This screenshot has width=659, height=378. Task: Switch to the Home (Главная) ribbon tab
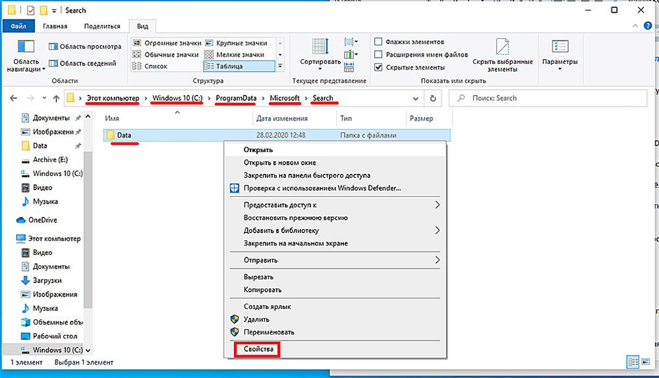coord(54,27)
